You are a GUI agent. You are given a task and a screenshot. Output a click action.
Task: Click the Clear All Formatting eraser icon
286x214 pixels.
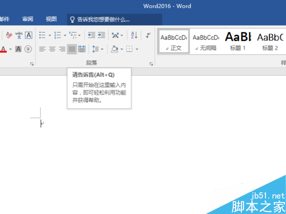coord(9,35)
